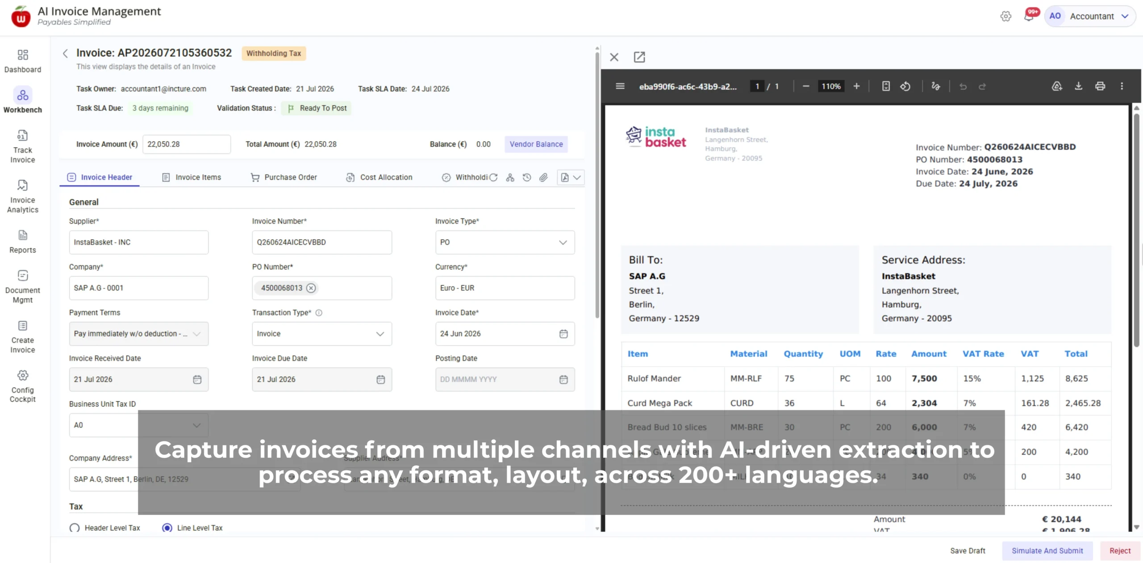Open the hierarchy icon next to refresh
The height and width of the screenshot is (563, 1143).
pos(510,177)
